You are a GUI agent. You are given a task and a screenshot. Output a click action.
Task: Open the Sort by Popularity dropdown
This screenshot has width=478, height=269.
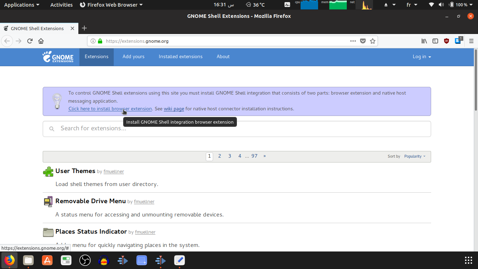[x=415, y=156]
